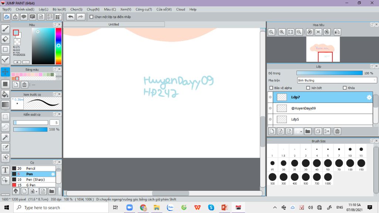The image size is (379, 213).
Task: Open the Chọn(S) menu
Action: click(76, 9)
